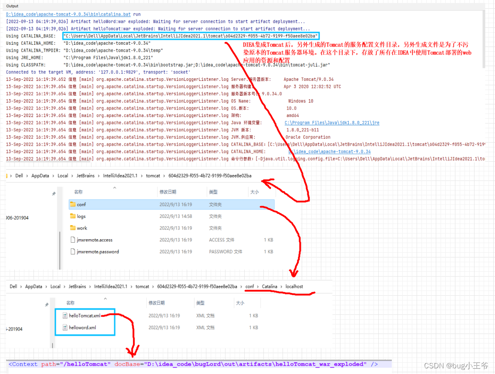Open the helloTomcat.xml file
Image resolution: width=495 pixels, height=374 pixels.
[x=85, y=315]
